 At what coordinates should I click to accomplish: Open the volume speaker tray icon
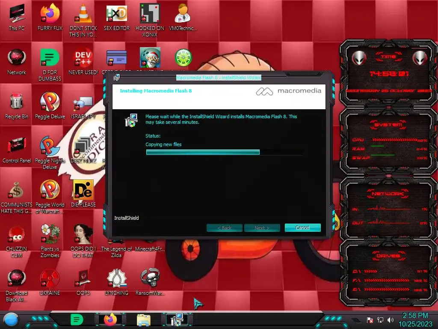[391, 320]
